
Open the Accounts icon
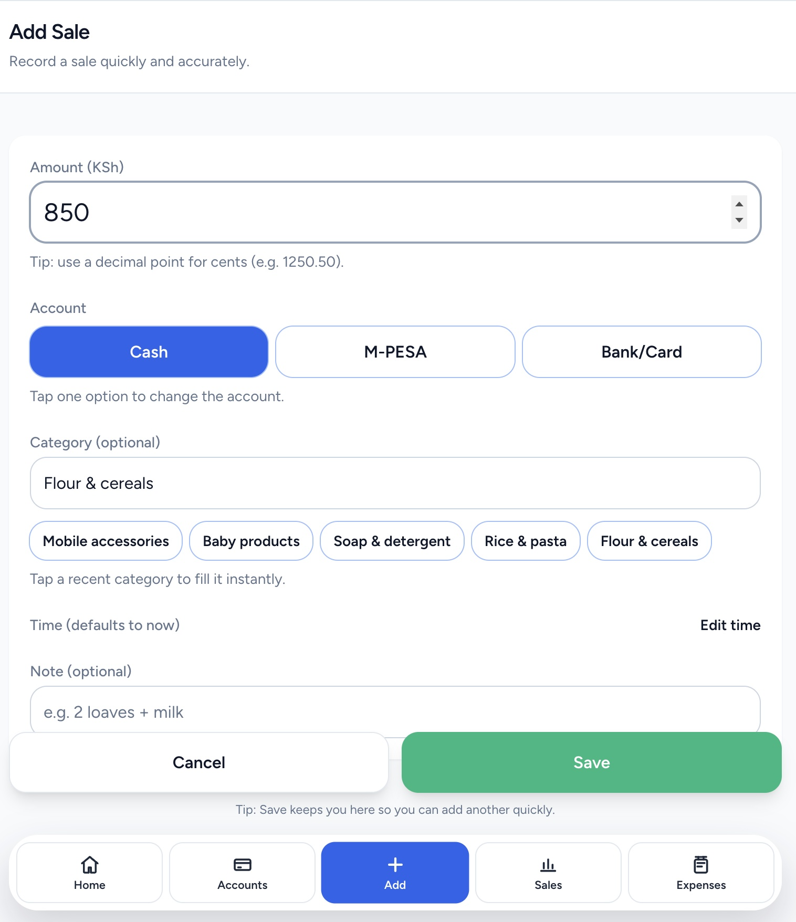tap(242, 872)
